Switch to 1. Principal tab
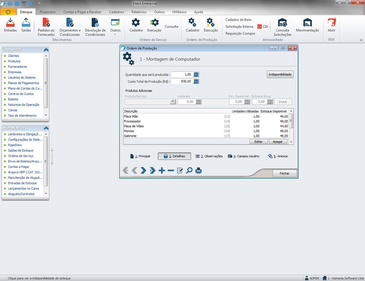The width and height of the screenshot is (365, 281). click(140, 156)
